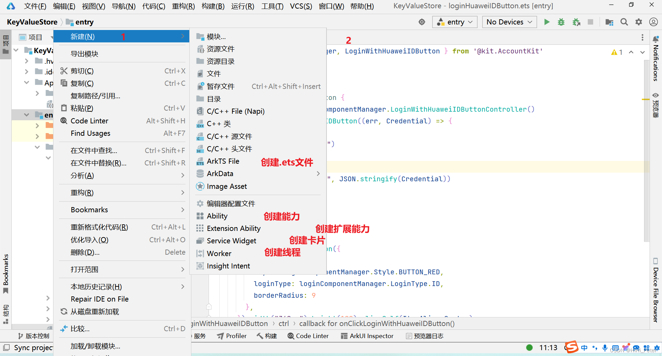Expand the Local History (本地历史记录) submenu
The width and height of the screenshot is (662, 356).
[183, 287]
